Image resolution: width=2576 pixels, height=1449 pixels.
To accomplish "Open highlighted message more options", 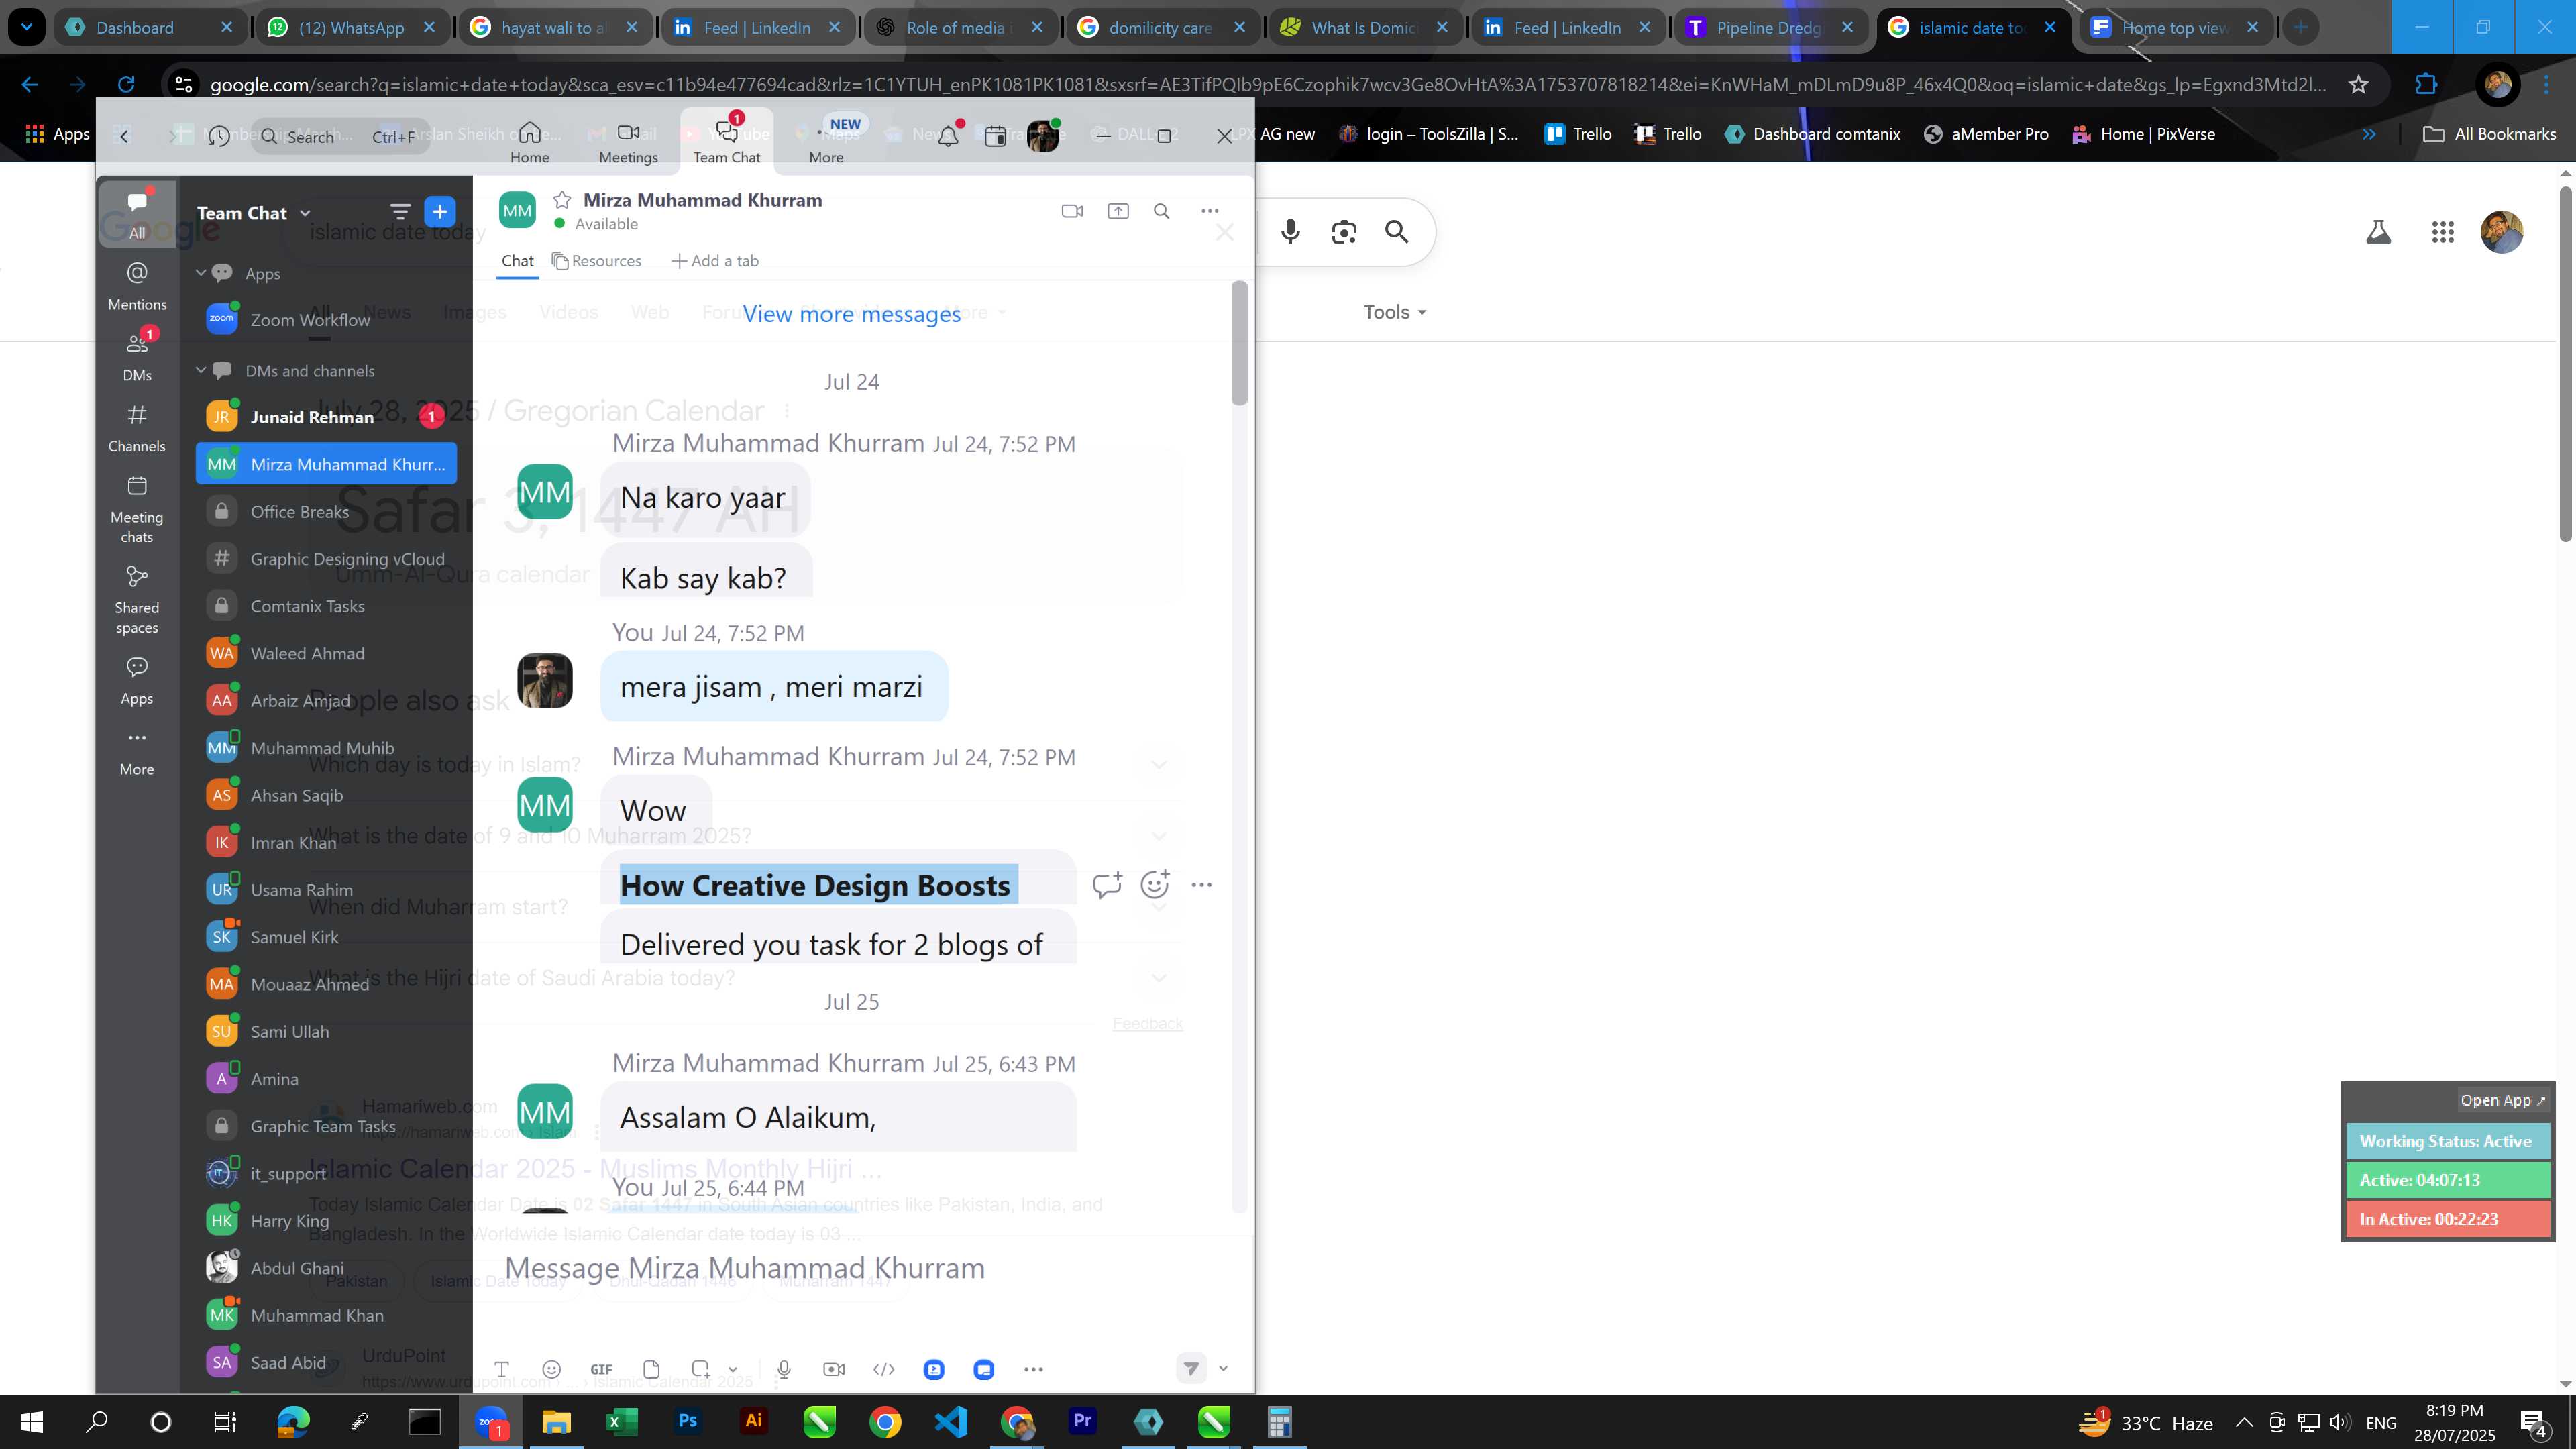I will 1202,885.
